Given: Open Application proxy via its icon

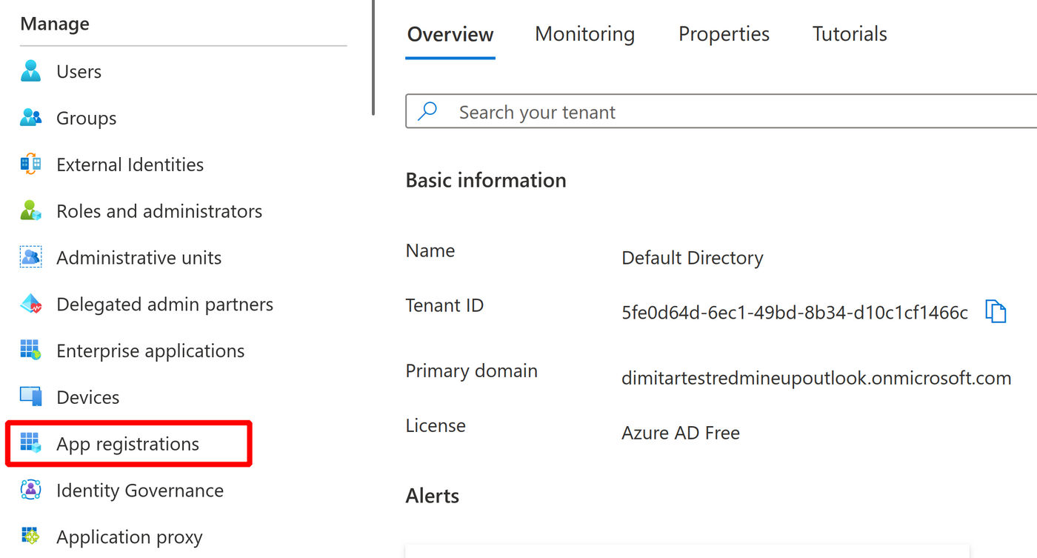Looking at the screenshot, I should click(31, 537).
